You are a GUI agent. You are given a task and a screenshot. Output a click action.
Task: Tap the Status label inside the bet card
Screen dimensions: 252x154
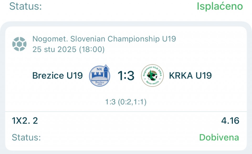[x=26, y=137]
